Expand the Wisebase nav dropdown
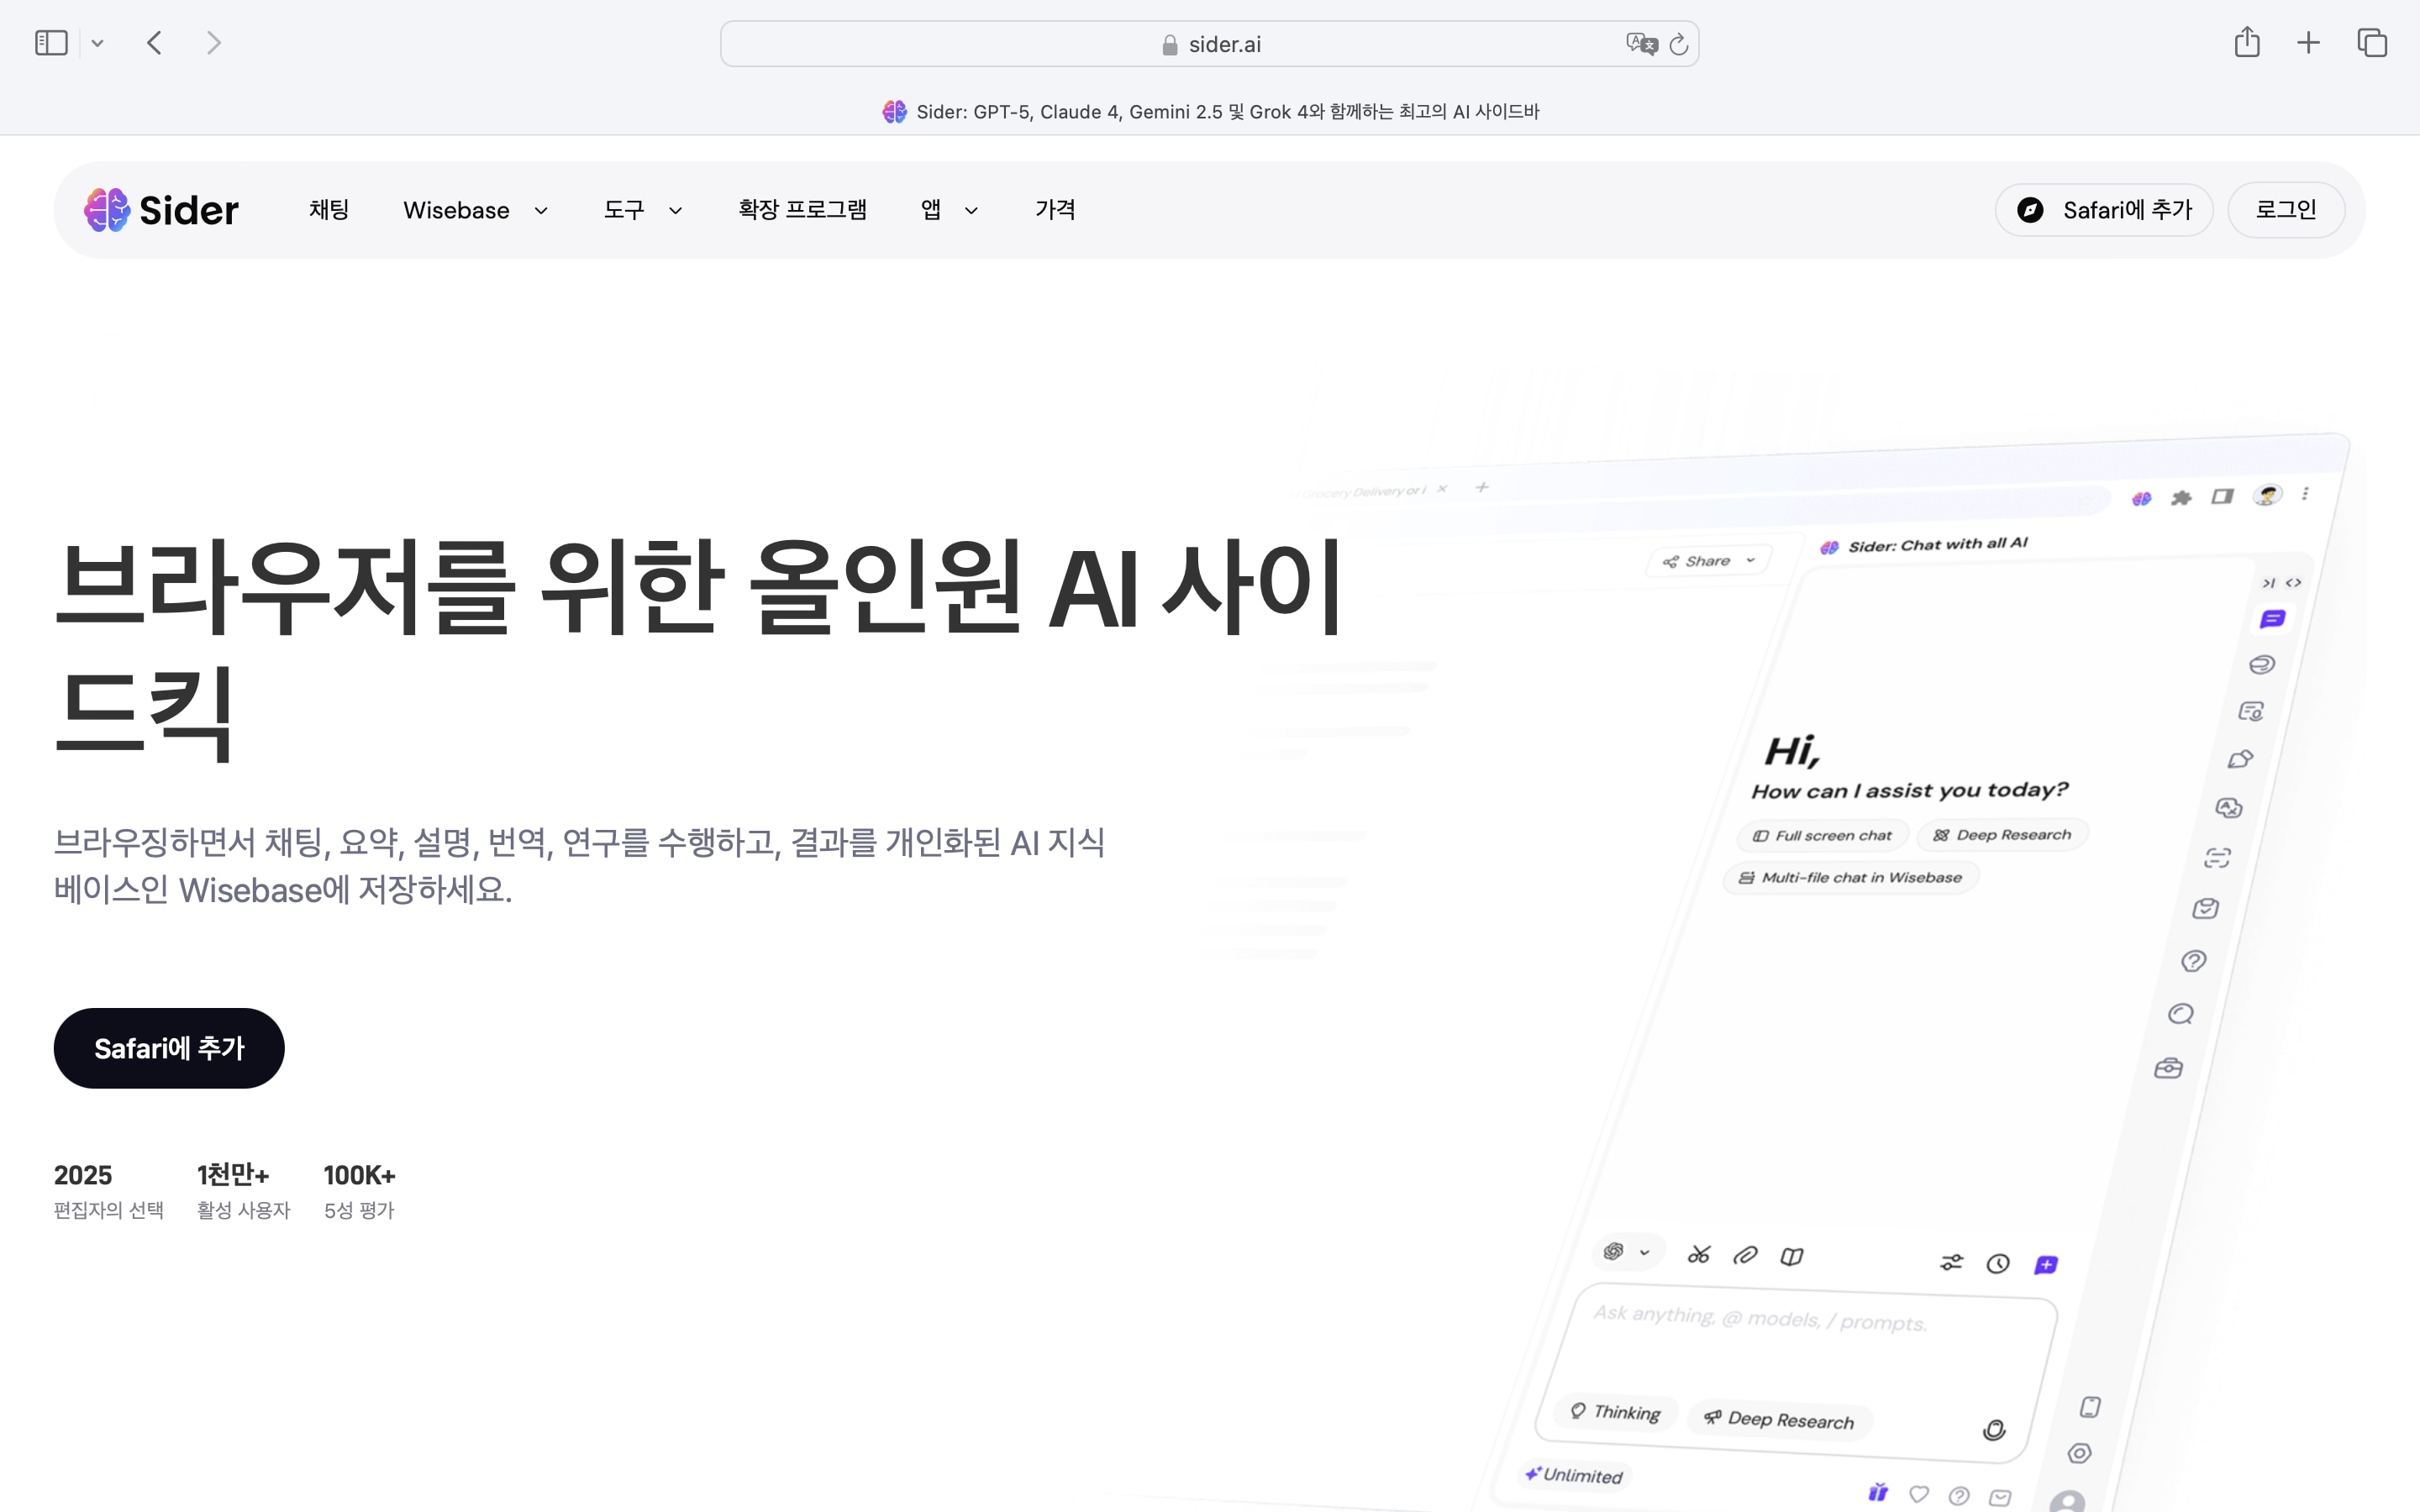2420x1512 pixels. coord(476,210)
